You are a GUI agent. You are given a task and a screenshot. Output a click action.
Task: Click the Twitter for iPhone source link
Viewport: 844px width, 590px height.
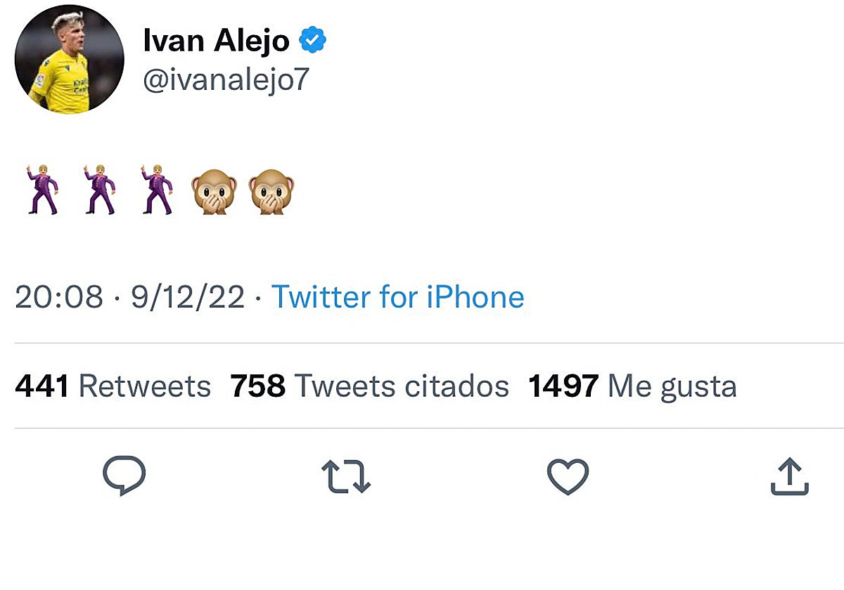[398, 296]
